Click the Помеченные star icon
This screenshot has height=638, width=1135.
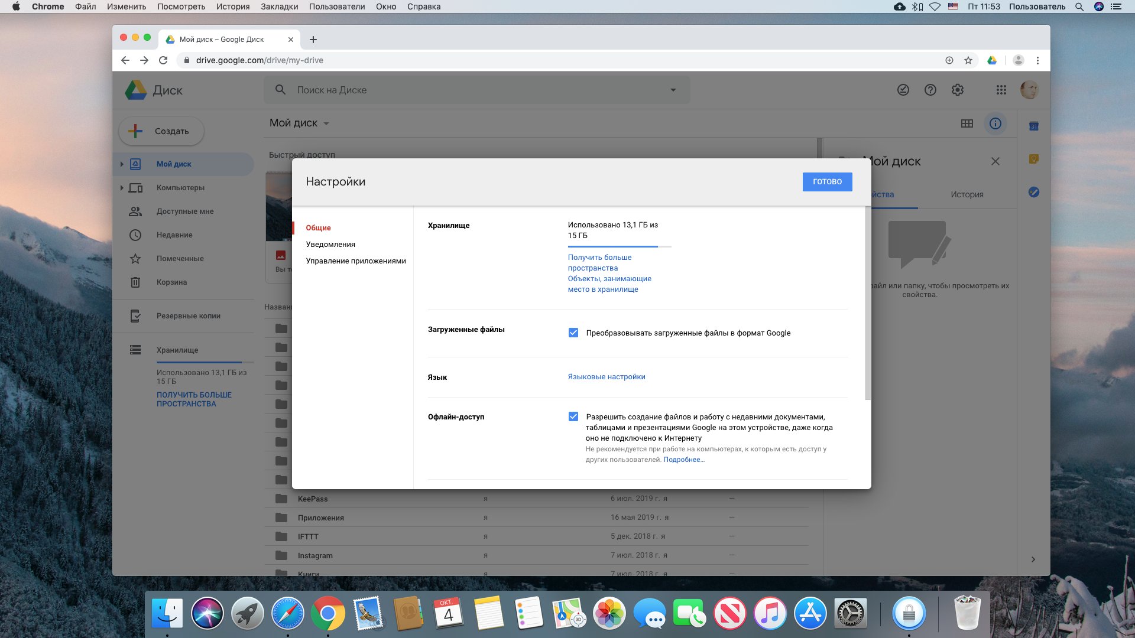click(x=135, y=258)
